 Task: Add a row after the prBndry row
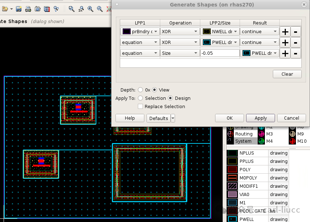tap(285, 32)
